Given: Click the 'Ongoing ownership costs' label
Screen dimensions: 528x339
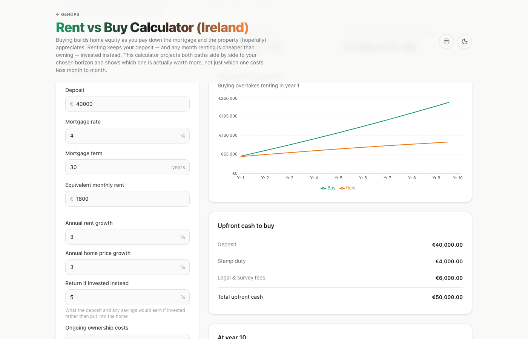Looking at the screenshot, I should (97, 328).
